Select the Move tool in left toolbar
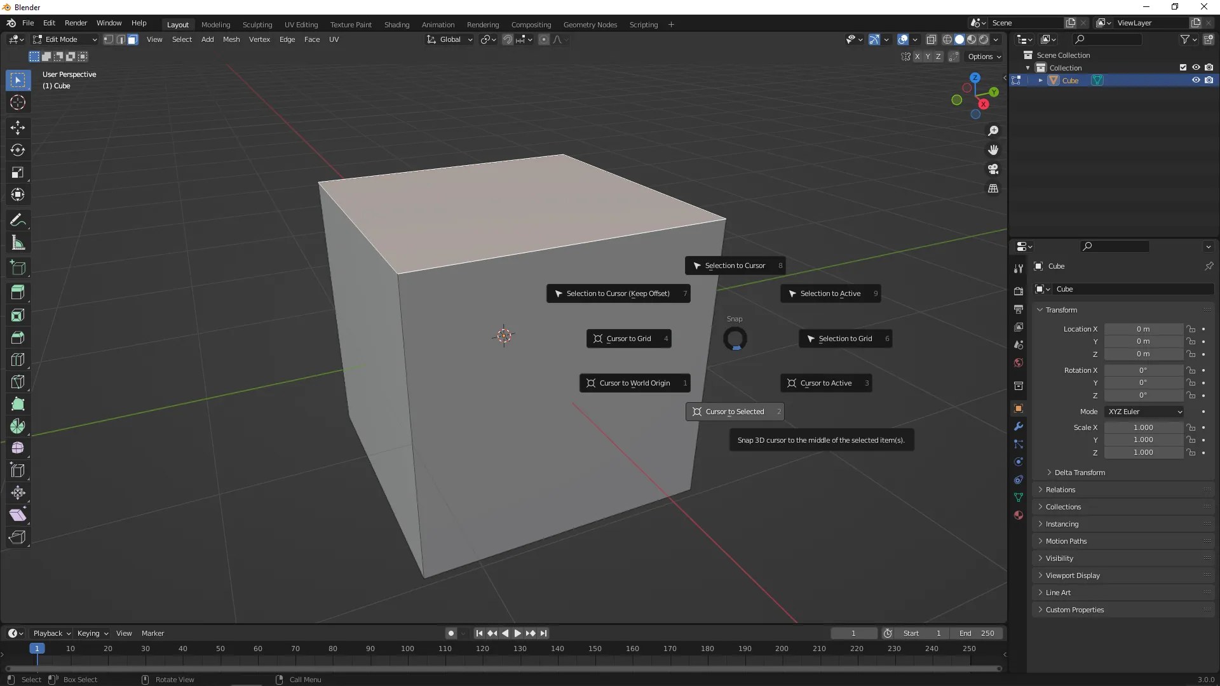This screenshot has width=1220, height=686. [18, 128]
